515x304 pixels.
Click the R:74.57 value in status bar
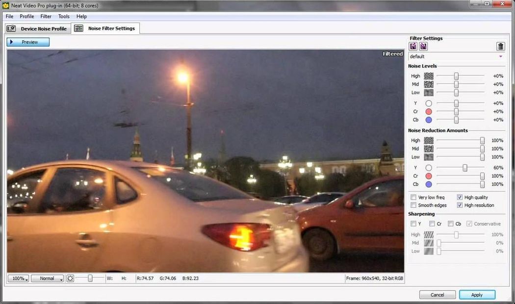(145, 279)
